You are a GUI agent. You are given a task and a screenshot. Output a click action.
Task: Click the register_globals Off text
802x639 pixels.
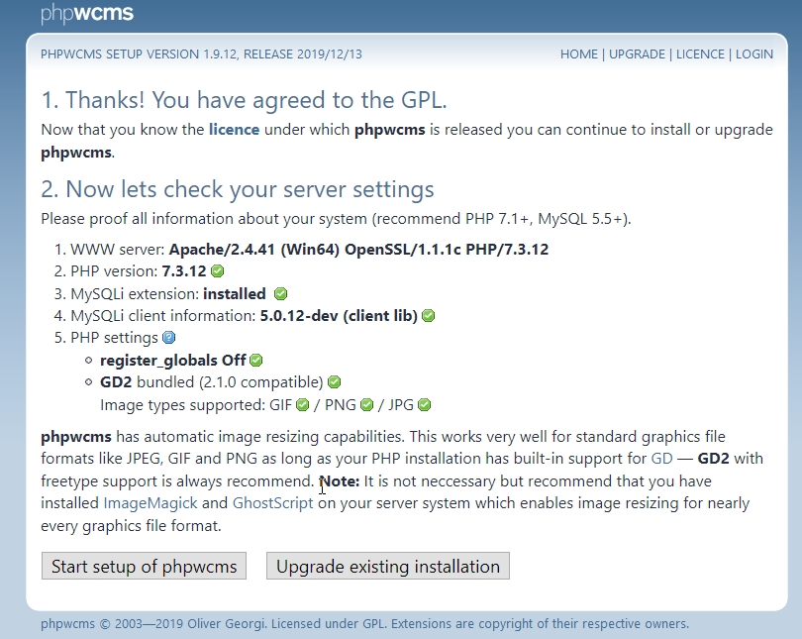(x=173, y=361)
